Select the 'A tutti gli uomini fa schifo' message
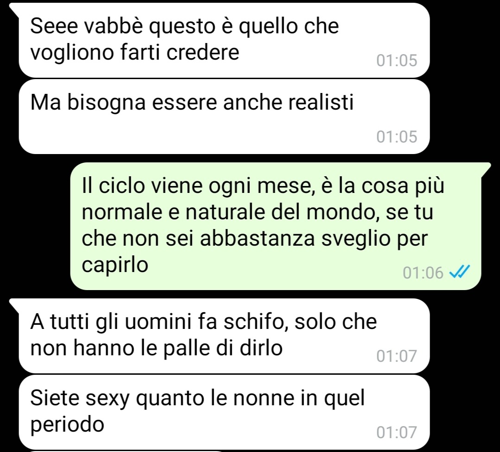Image resolution: width=500 pixels, height=452 pixels. pos(224,336)
